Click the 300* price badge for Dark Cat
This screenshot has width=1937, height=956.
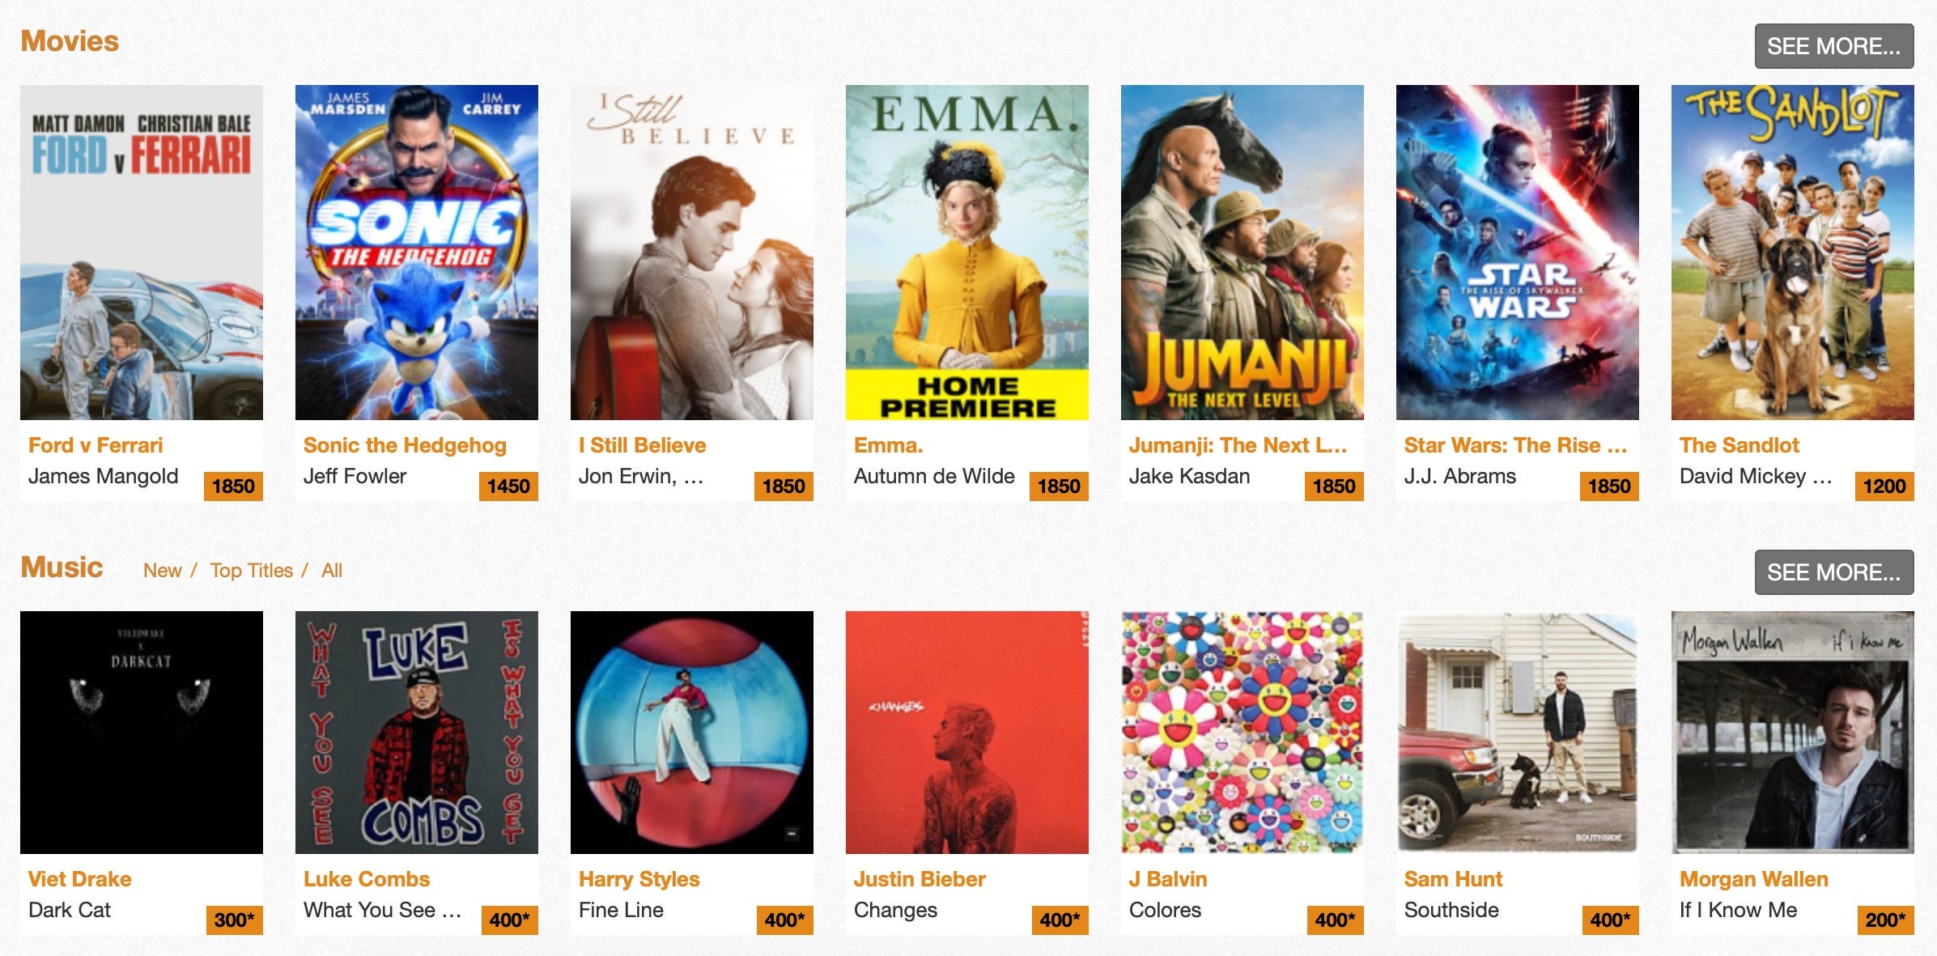point(234,920)
